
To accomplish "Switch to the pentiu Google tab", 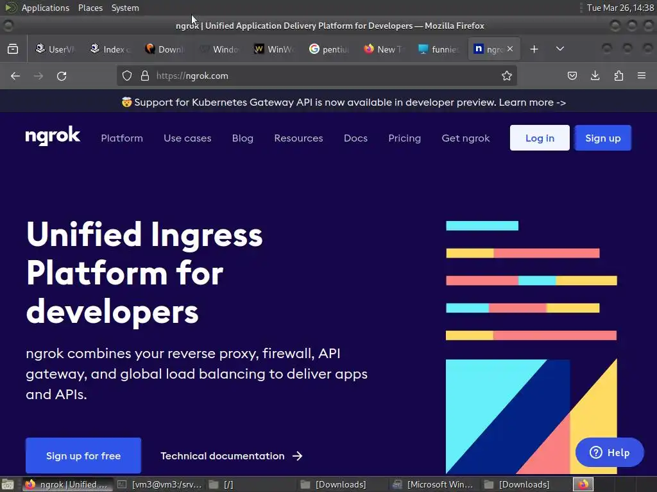I will point(329,49).
